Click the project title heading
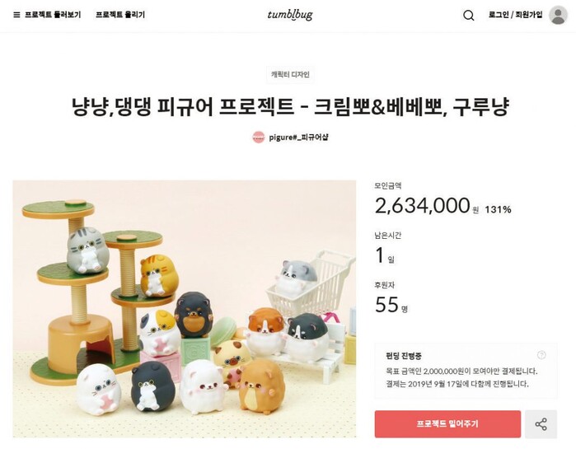This screenshot has width=576, height=449. (290, 106)
